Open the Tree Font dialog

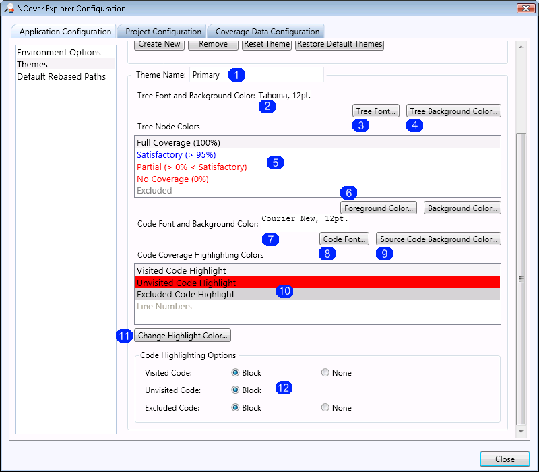click(376, 111)
